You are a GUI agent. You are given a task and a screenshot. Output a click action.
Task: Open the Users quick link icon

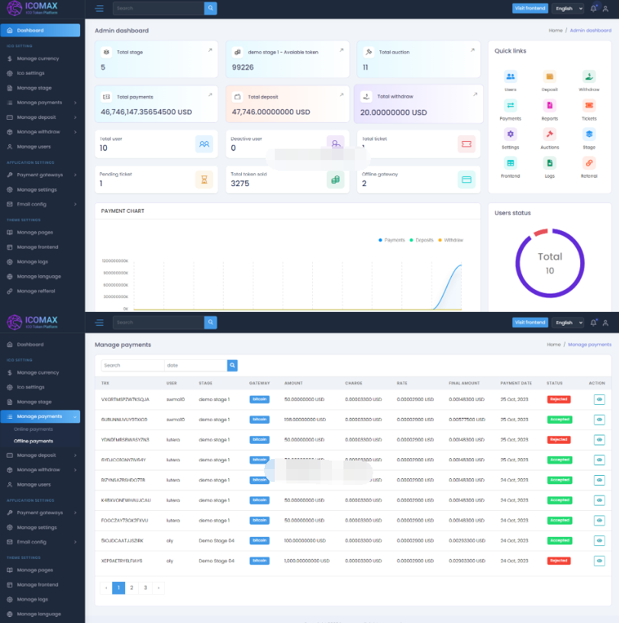(x=510, y=76)
